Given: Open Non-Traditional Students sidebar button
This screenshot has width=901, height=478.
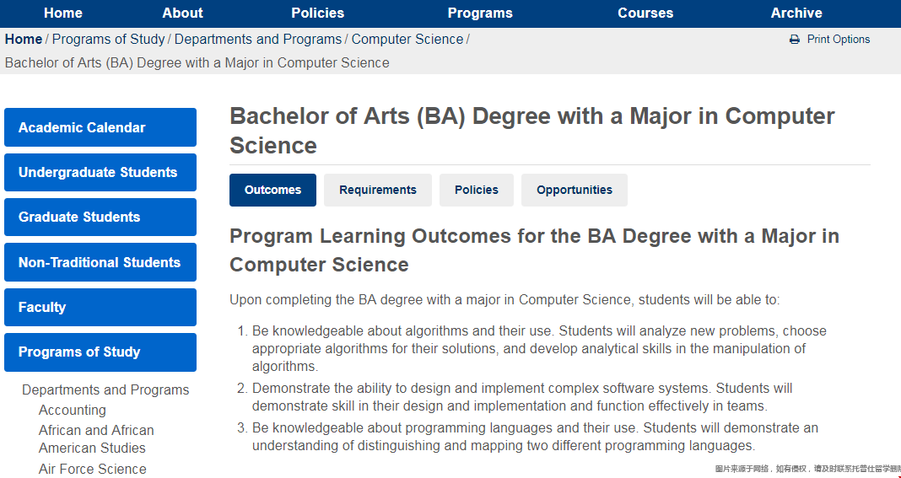Looking at the screenshot, I should [x=100, y=262].
